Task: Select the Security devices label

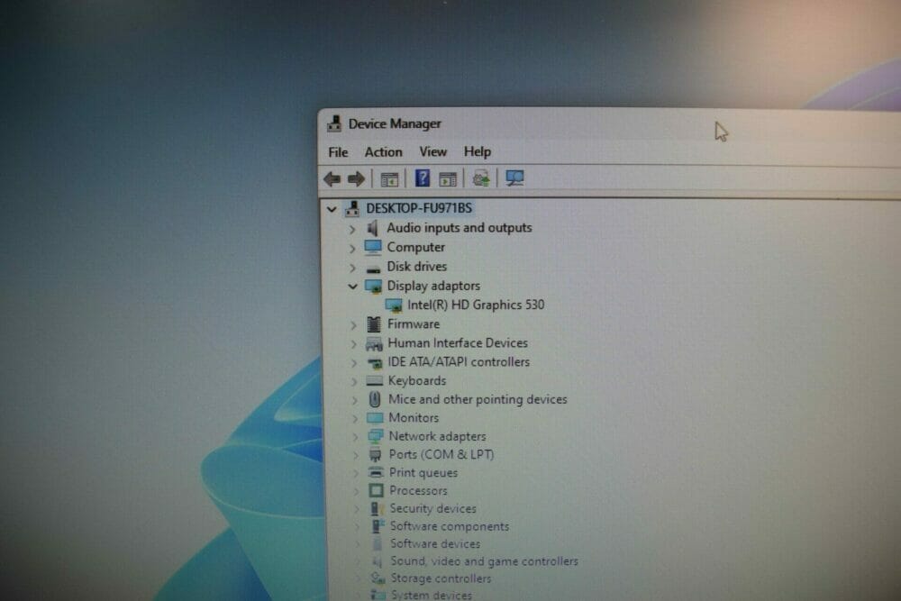Action: [433, 508]
